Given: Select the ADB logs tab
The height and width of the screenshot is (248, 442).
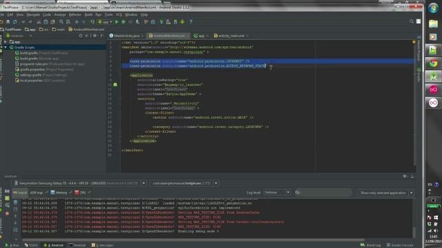Looking at the screenshot, I should (37, 193).
